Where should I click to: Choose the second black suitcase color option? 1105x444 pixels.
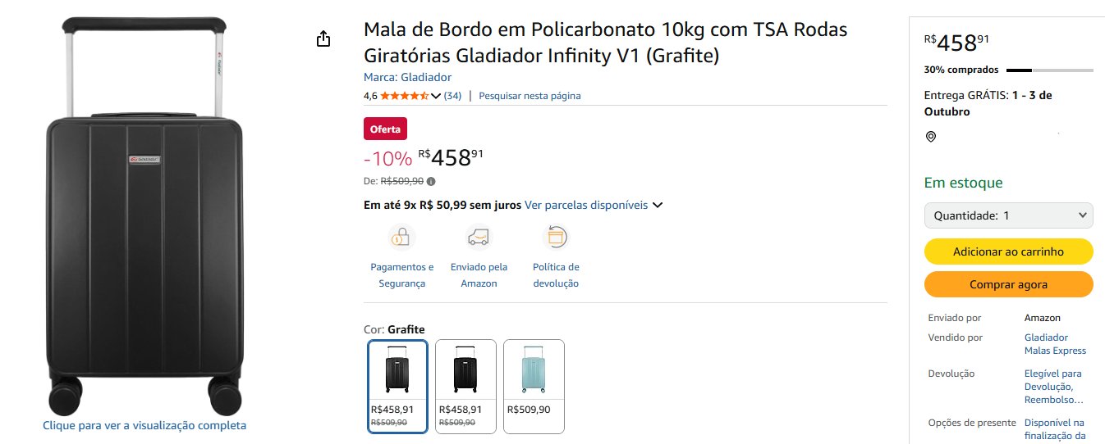click(465, 386)
